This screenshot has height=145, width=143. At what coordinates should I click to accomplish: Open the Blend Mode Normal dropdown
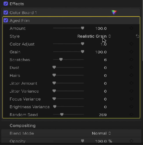101,133
